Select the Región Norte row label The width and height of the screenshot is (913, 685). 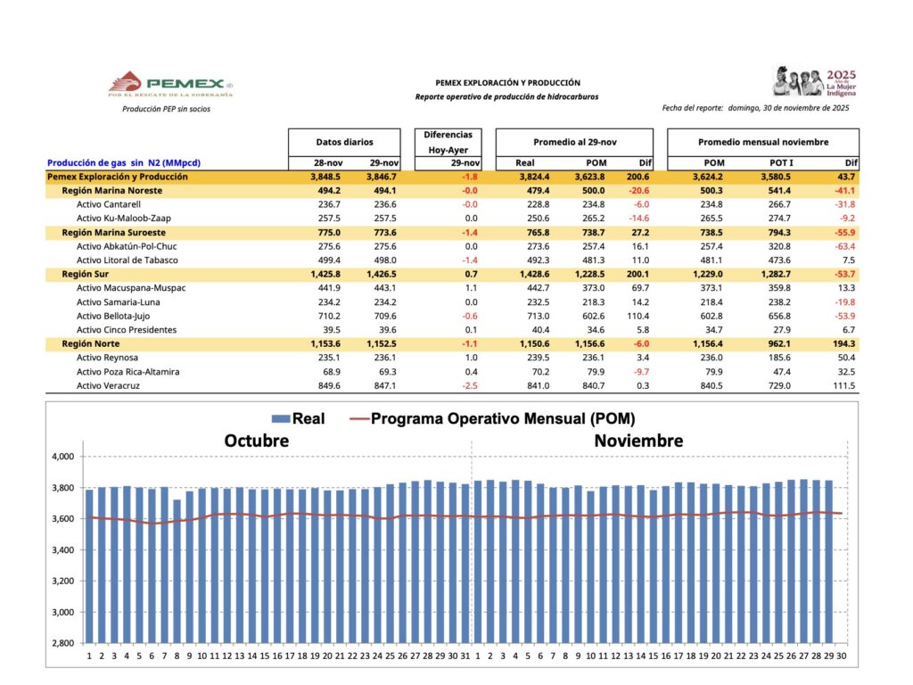[x=91, y=343]
